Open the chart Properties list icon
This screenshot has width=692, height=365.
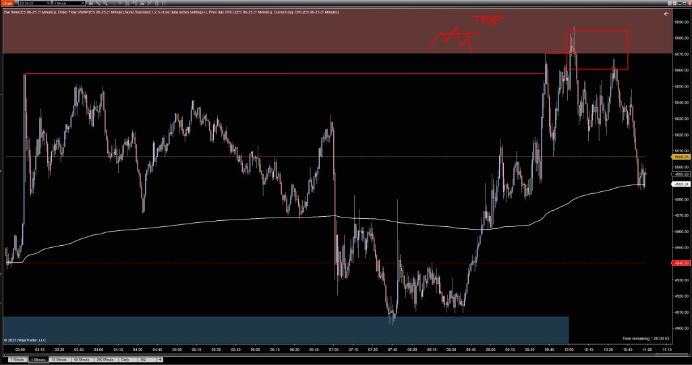(x=164, y=3)
